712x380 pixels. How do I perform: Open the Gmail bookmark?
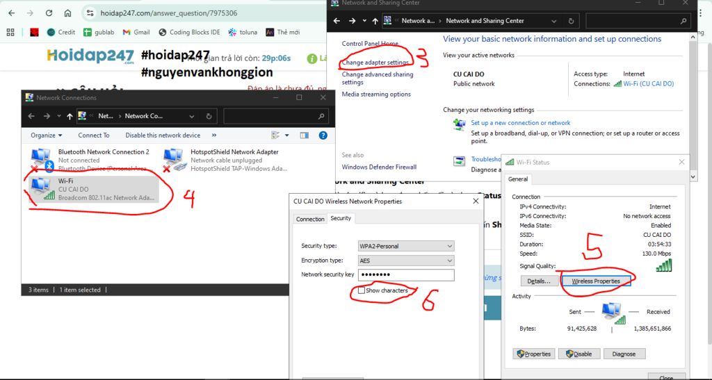(x=136, y=32)
